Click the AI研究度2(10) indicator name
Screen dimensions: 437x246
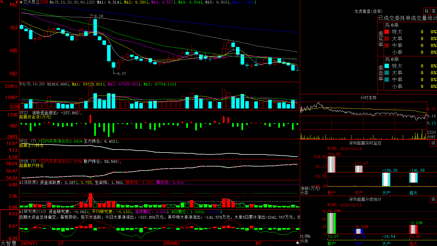33,212
